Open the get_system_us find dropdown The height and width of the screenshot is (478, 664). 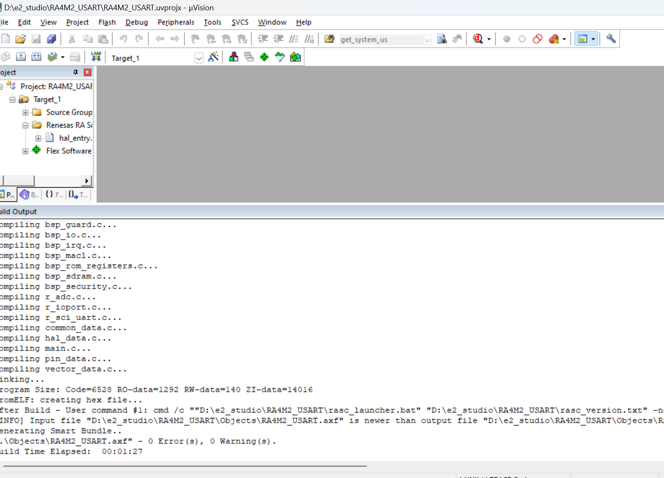pyautogui.click(x=427, y=40)
